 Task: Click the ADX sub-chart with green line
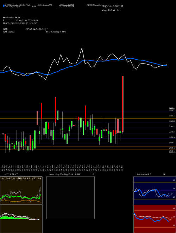coord(21,191)
